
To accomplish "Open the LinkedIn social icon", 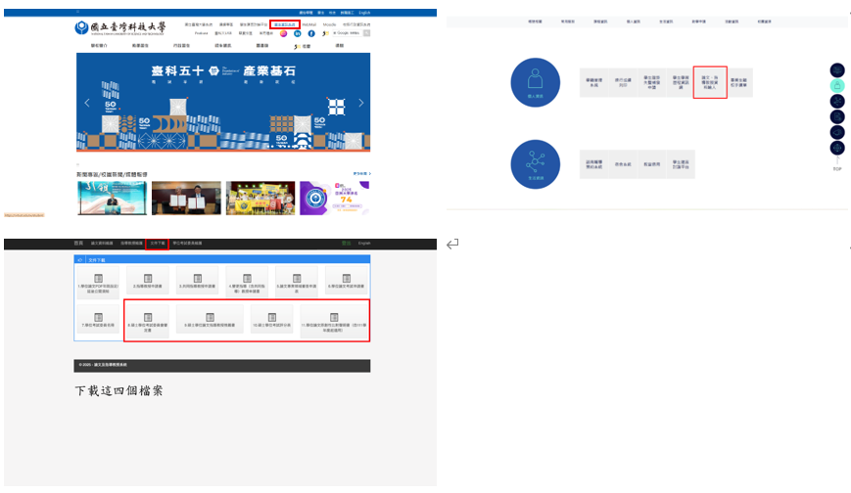I will 298,33.
